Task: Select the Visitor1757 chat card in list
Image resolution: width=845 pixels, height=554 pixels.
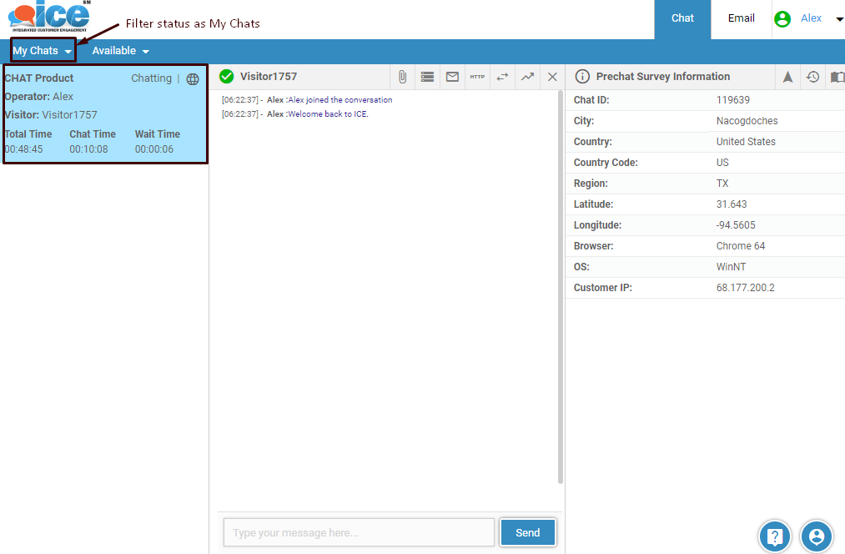Action: [x=105, y=113]
